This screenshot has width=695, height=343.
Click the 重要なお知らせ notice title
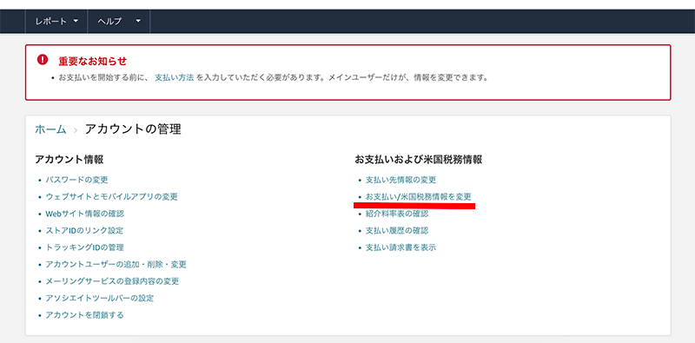(x=93, y=61)
